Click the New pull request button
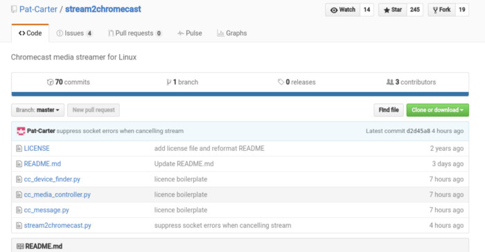The height and width of the screenshot is (252, 485). point(94,110)
